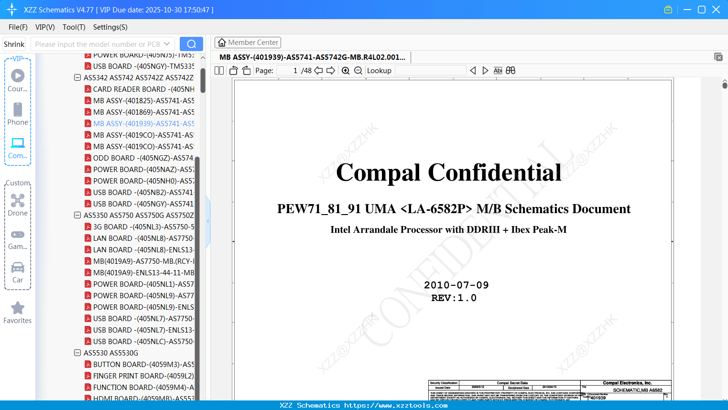
Task: Open the Courses section in sidebar
Action: point(18,80)
